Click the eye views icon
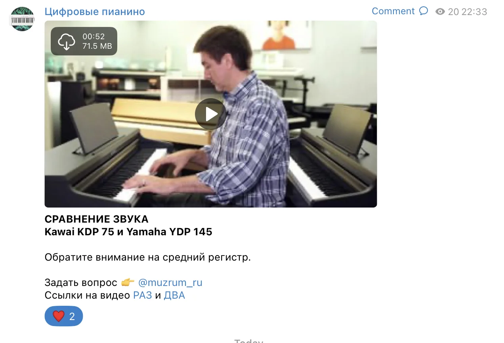 (x=440, y=12)
